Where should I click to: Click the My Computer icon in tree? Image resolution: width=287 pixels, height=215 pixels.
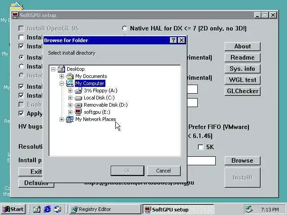(70, 83)
